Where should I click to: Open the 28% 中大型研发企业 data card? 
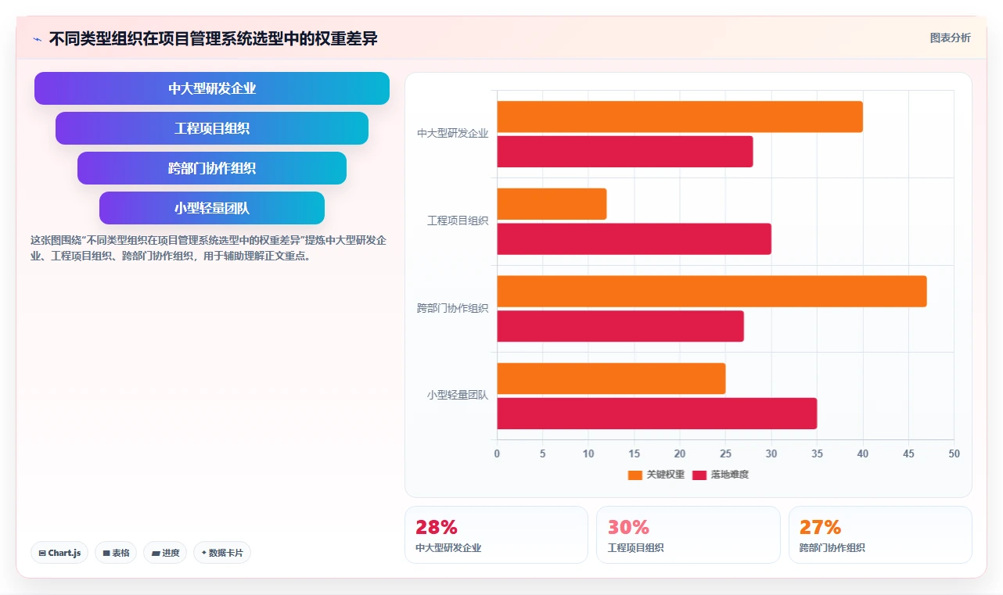pos(496,535)
